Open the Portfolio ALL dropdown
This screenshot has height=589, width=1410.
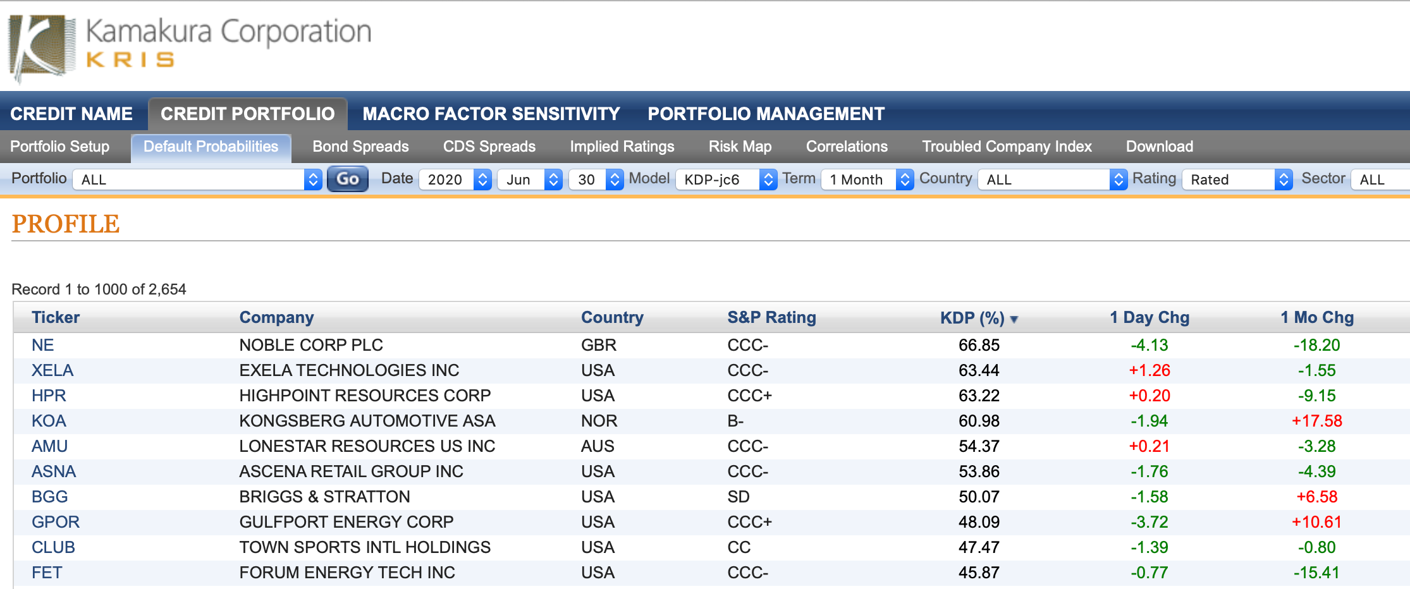[x=197, y=179]
